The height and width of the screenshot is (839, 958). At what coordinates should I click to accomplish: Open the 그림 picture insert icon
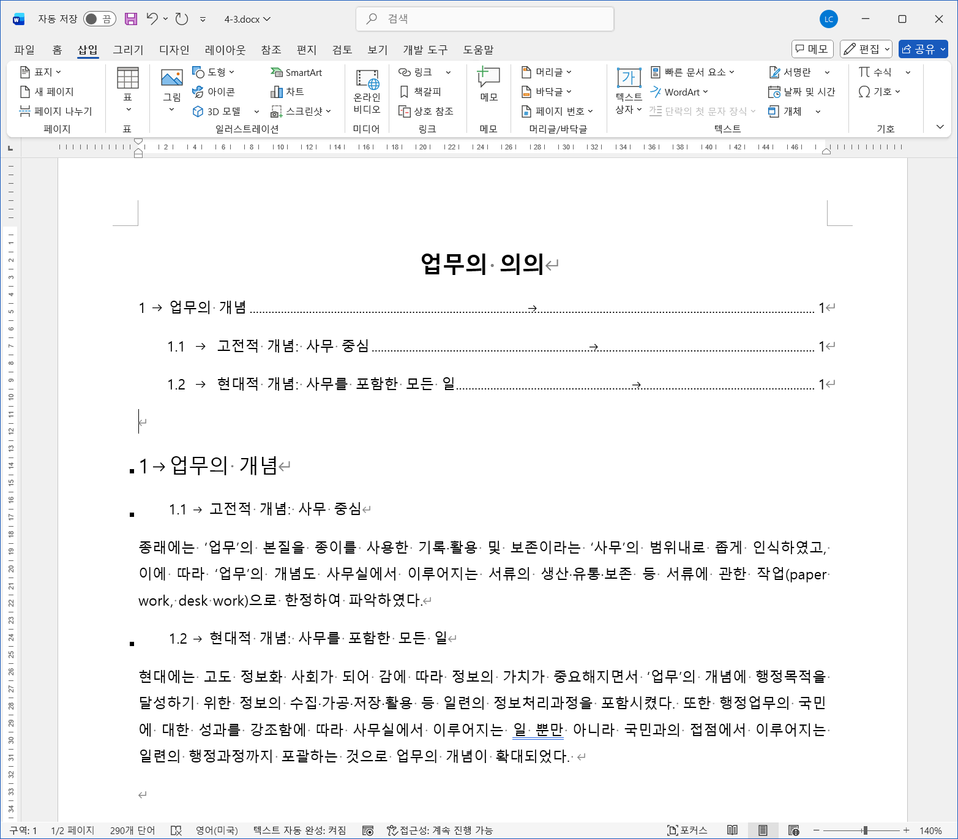[172, 90]
